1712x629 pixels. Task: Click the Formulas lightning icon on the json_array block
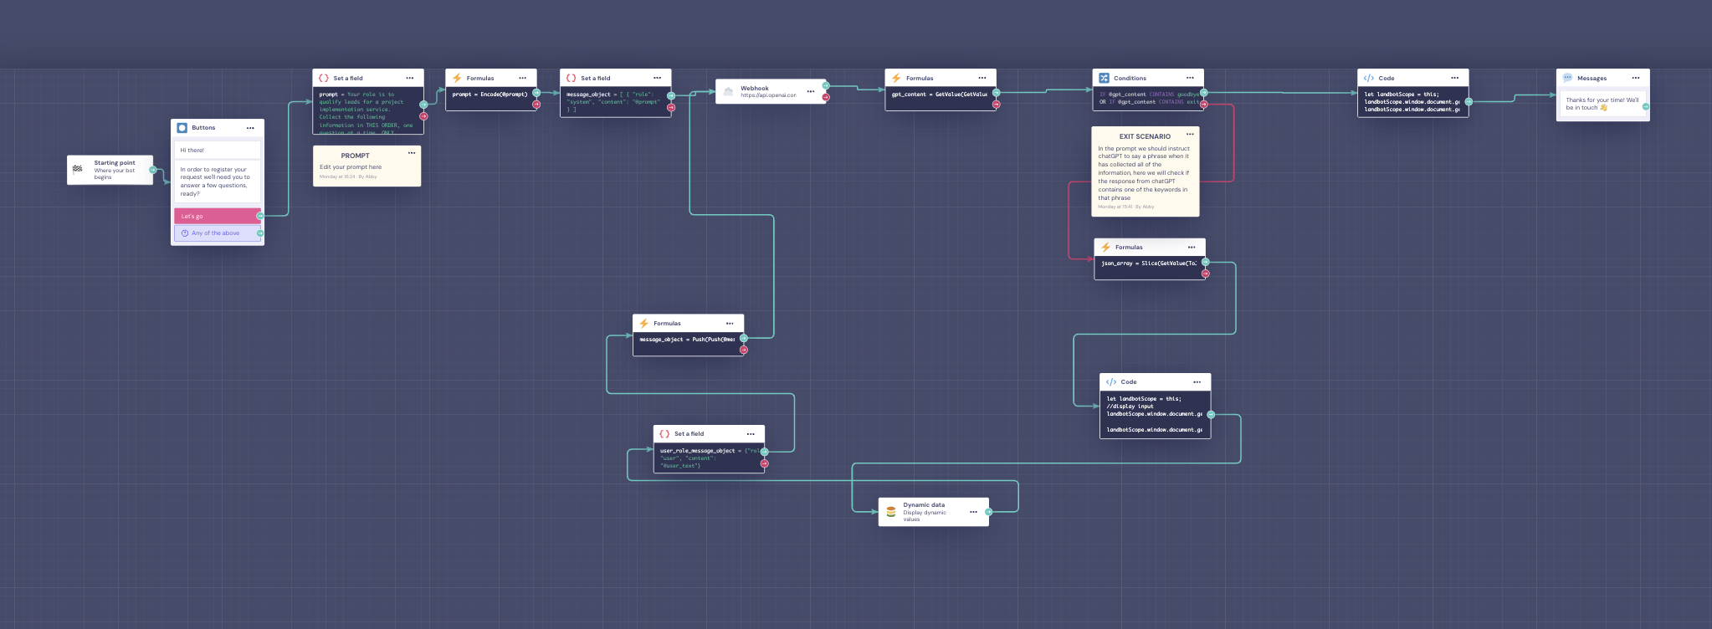click(1105, 247)
